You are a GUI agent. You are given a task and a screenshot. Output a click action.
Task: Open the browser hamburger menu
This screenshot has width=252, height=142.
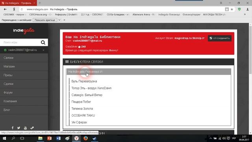click(x=221, y=3)
